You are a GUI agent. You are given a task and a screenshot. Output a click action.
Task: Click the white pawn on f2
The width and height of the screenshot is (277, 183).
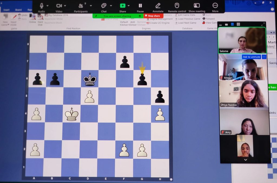(124, 150)
